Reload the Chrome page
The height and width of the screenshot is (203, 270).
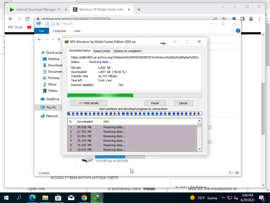point(27,19)
